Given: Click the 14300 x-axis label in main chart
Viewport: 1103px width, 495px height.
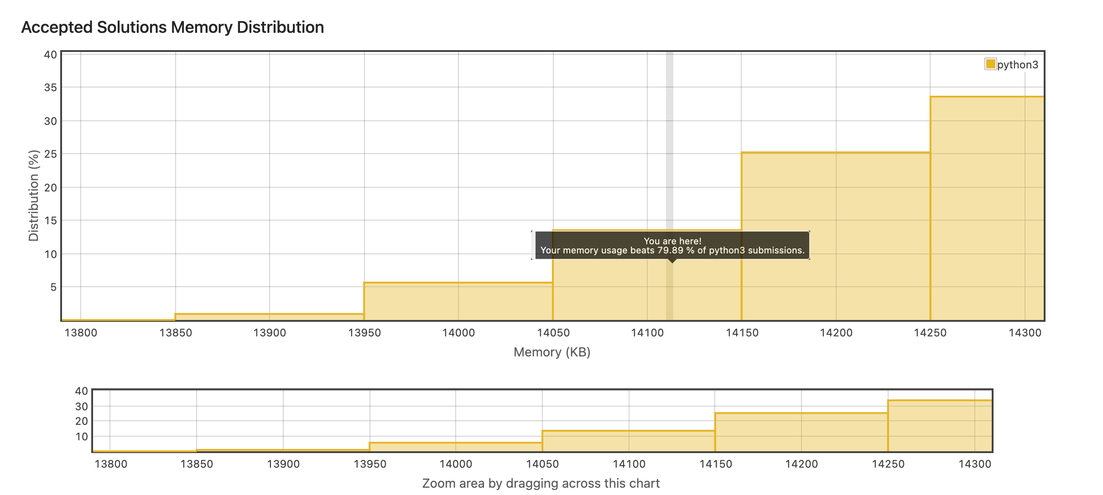Looking at the screenshot, I should click(1025, 333).
